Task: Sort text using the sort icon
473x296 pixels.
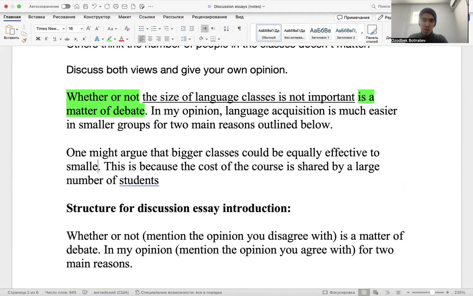Action: point(226,29)
